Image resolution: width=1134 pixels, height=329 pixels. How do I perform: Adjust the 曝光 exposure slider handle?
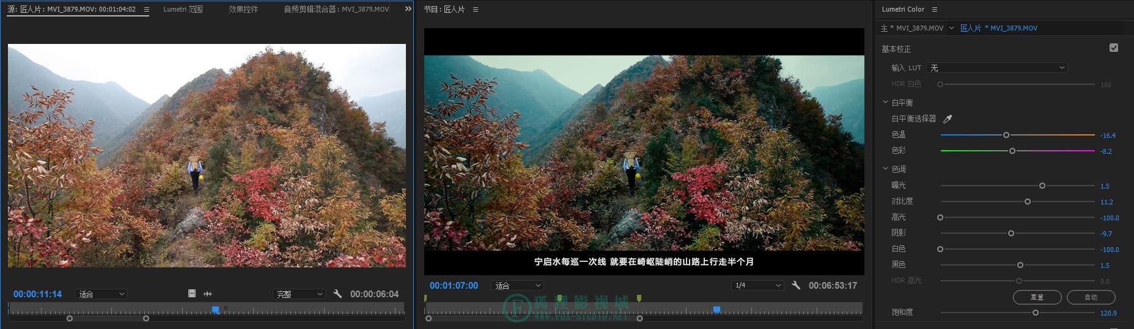coord(1042,186)
